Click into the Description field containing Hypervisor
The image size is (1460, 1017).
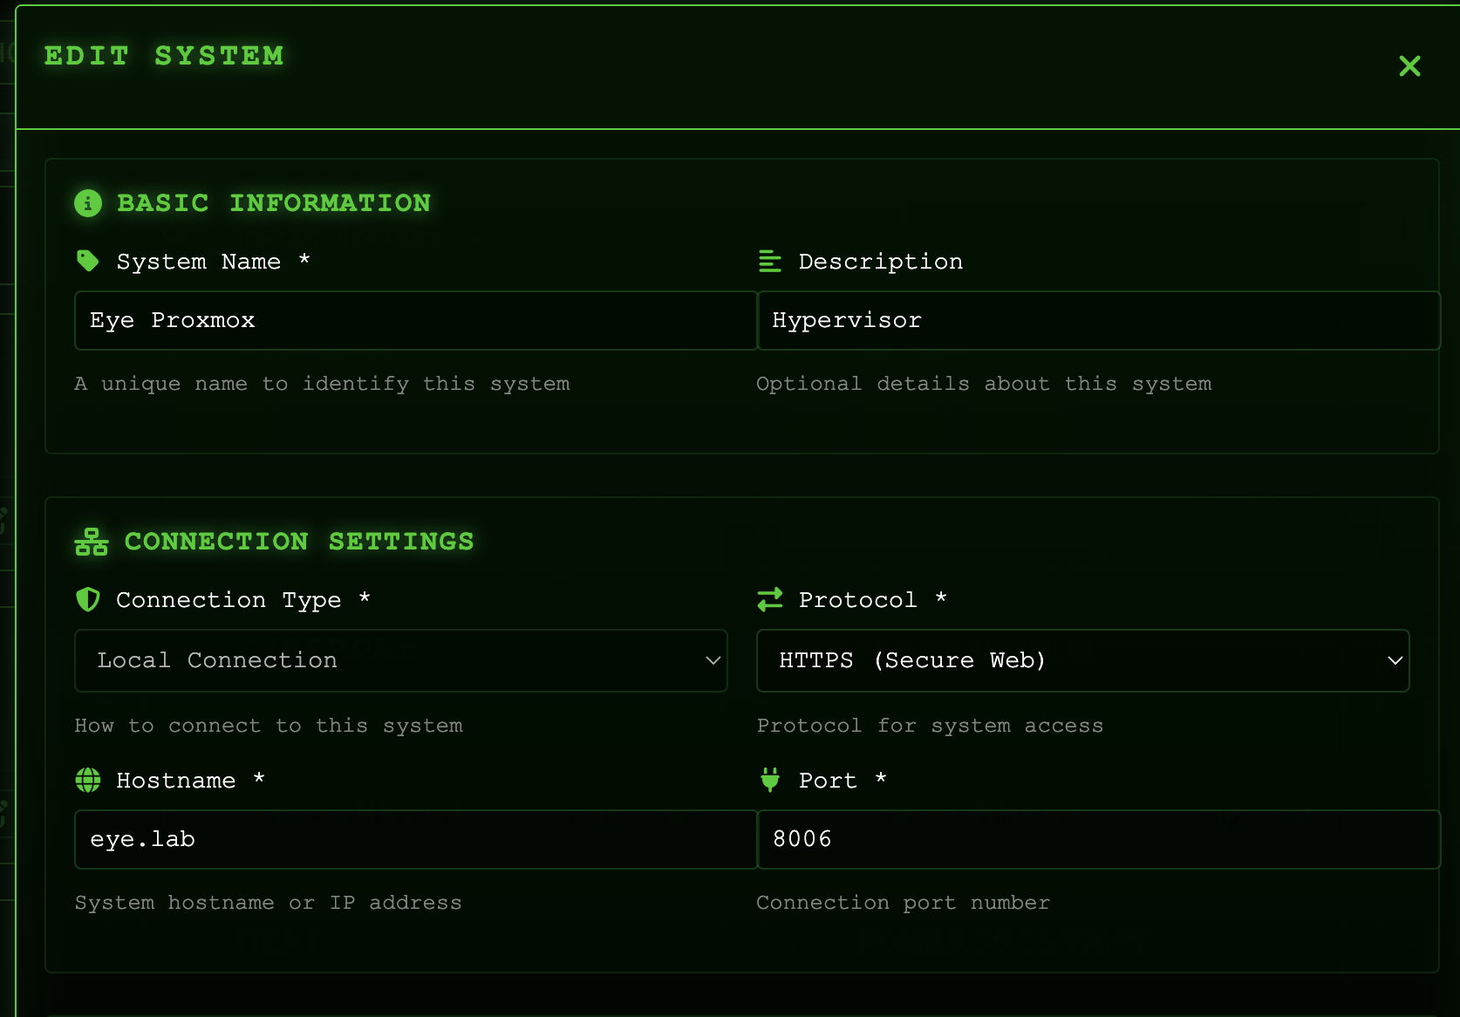coord(1098,320)
